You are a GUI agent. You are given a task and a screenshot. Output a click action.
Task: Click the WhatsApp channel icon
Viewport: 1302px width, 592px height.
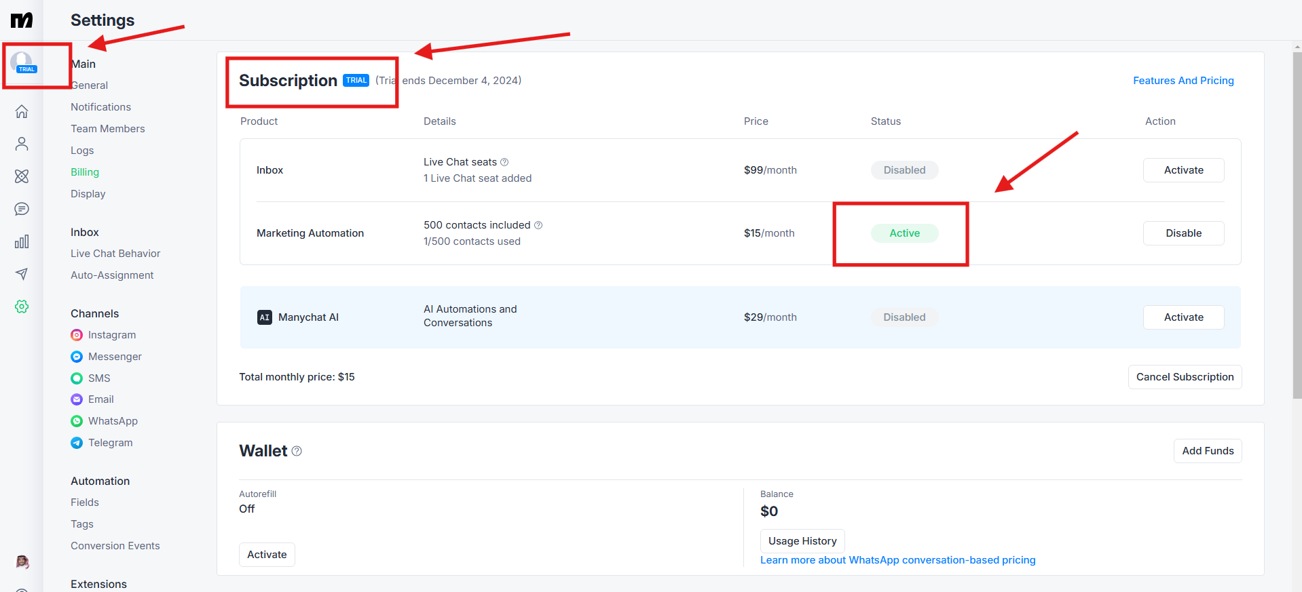(77, 421)
